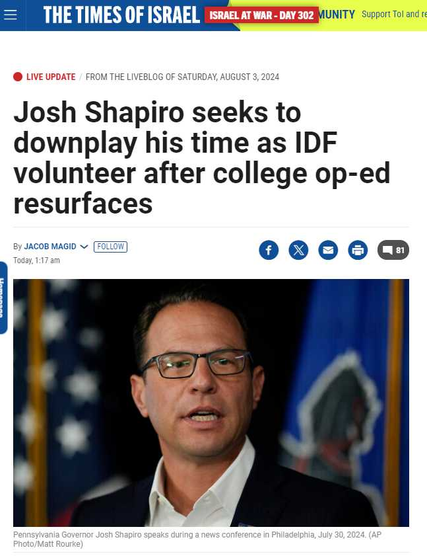Screen dimensions: 427x558
Task: Open the 81 comments bubble
Action: point(393,250)
